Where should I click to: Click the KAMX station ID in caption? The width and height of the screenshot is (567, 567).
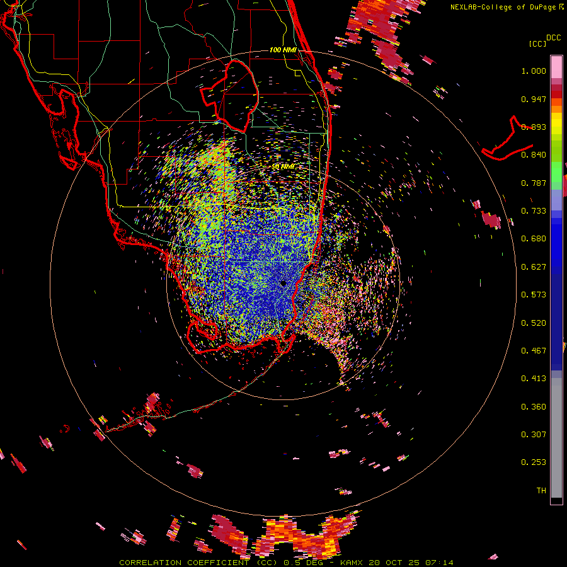pyautogui.click(x=352, y=563)
